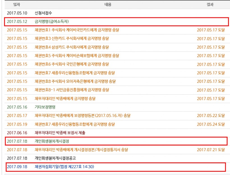
Task: Click the 일자 column header
Action: [17, 4]
